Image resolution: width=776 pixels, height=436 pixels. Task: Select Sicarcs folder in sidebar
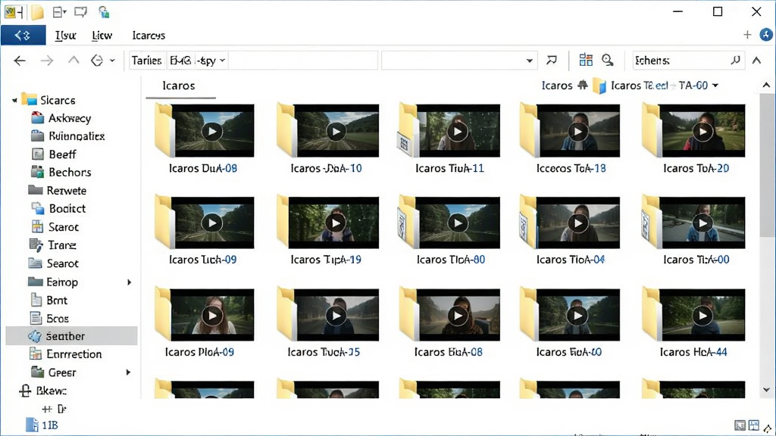pyautogui.click(x=49, y=101)
